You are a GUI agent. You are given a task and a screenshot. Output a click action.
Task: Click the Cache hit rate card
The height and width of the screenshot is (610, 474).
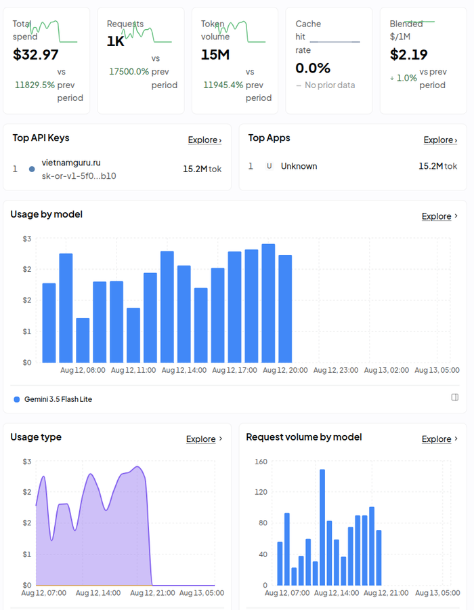pos(328,61)
